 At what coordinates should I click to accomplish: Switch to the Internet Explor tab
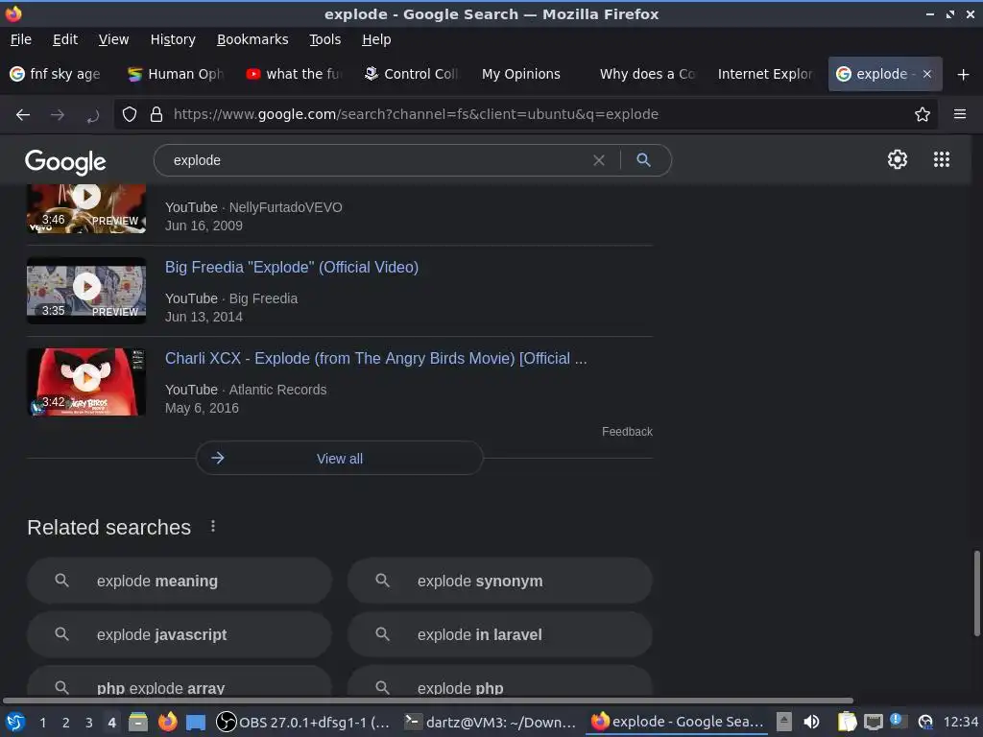765,74
